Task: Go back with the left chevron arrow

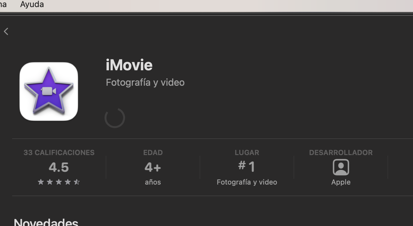Action: click(x=6, y=31)
